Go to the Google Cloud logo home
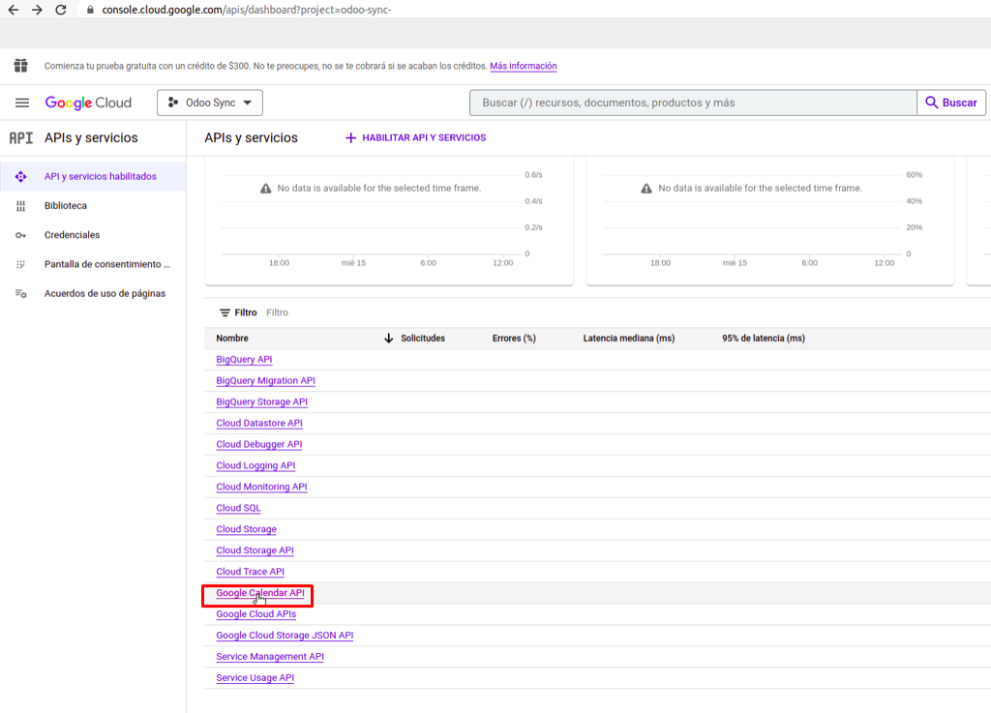The image size is (991, 713). click(88, 103)
